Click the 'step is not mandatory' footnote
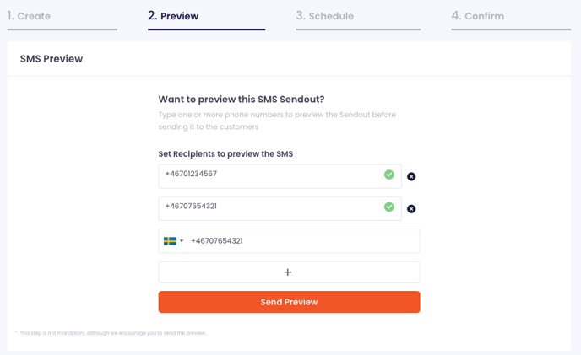This screenshot has height=355, width=581. tap(112, 333)
